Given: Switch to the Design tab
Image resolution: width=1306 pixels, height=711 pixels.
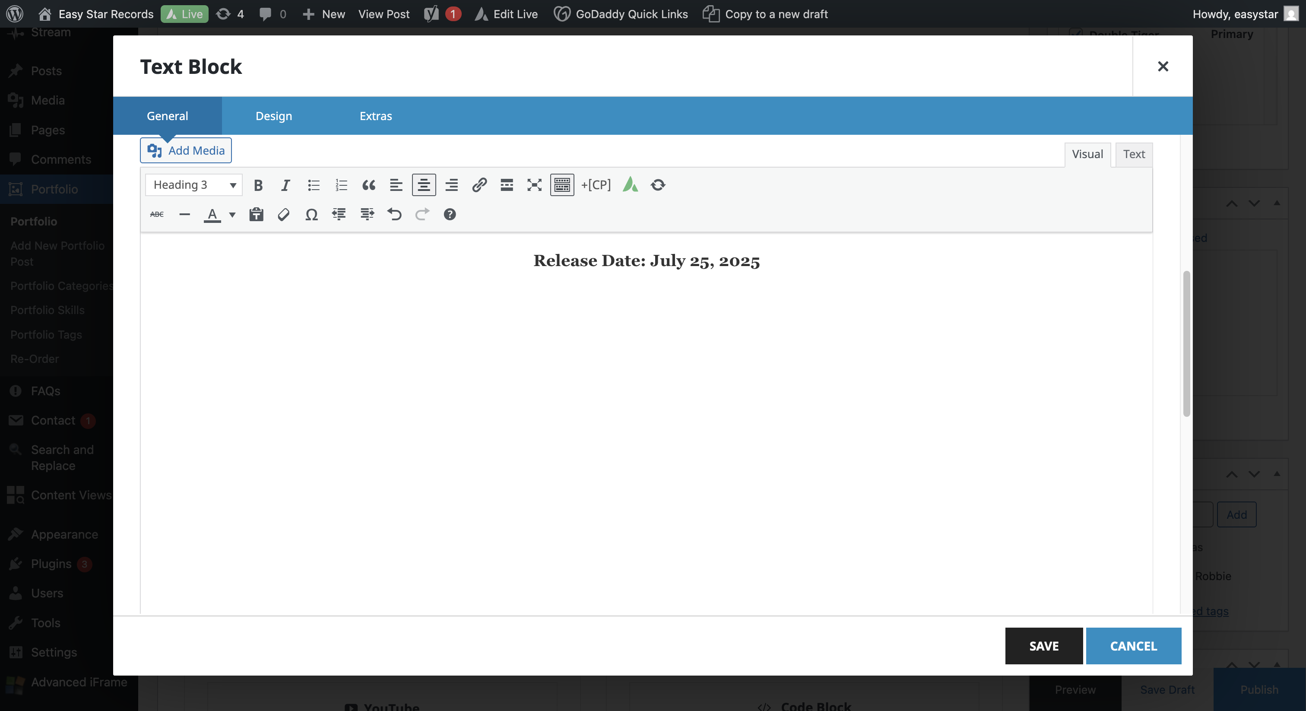Looking at the screenshot, I should 274,116.
